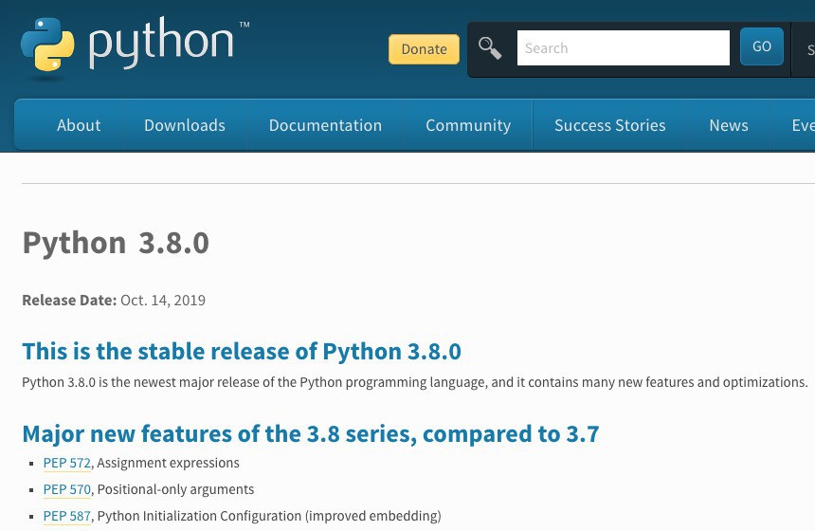The height and width of the screenshot is (531, 815).
Task: Open the partially visible Events menu item
Action: point(803,125)
